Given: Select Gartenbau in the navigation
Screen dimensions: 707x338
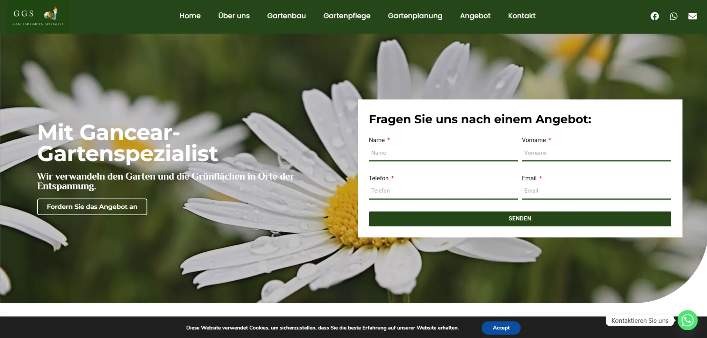Looking at the screenshot, I should pos(286,16).
